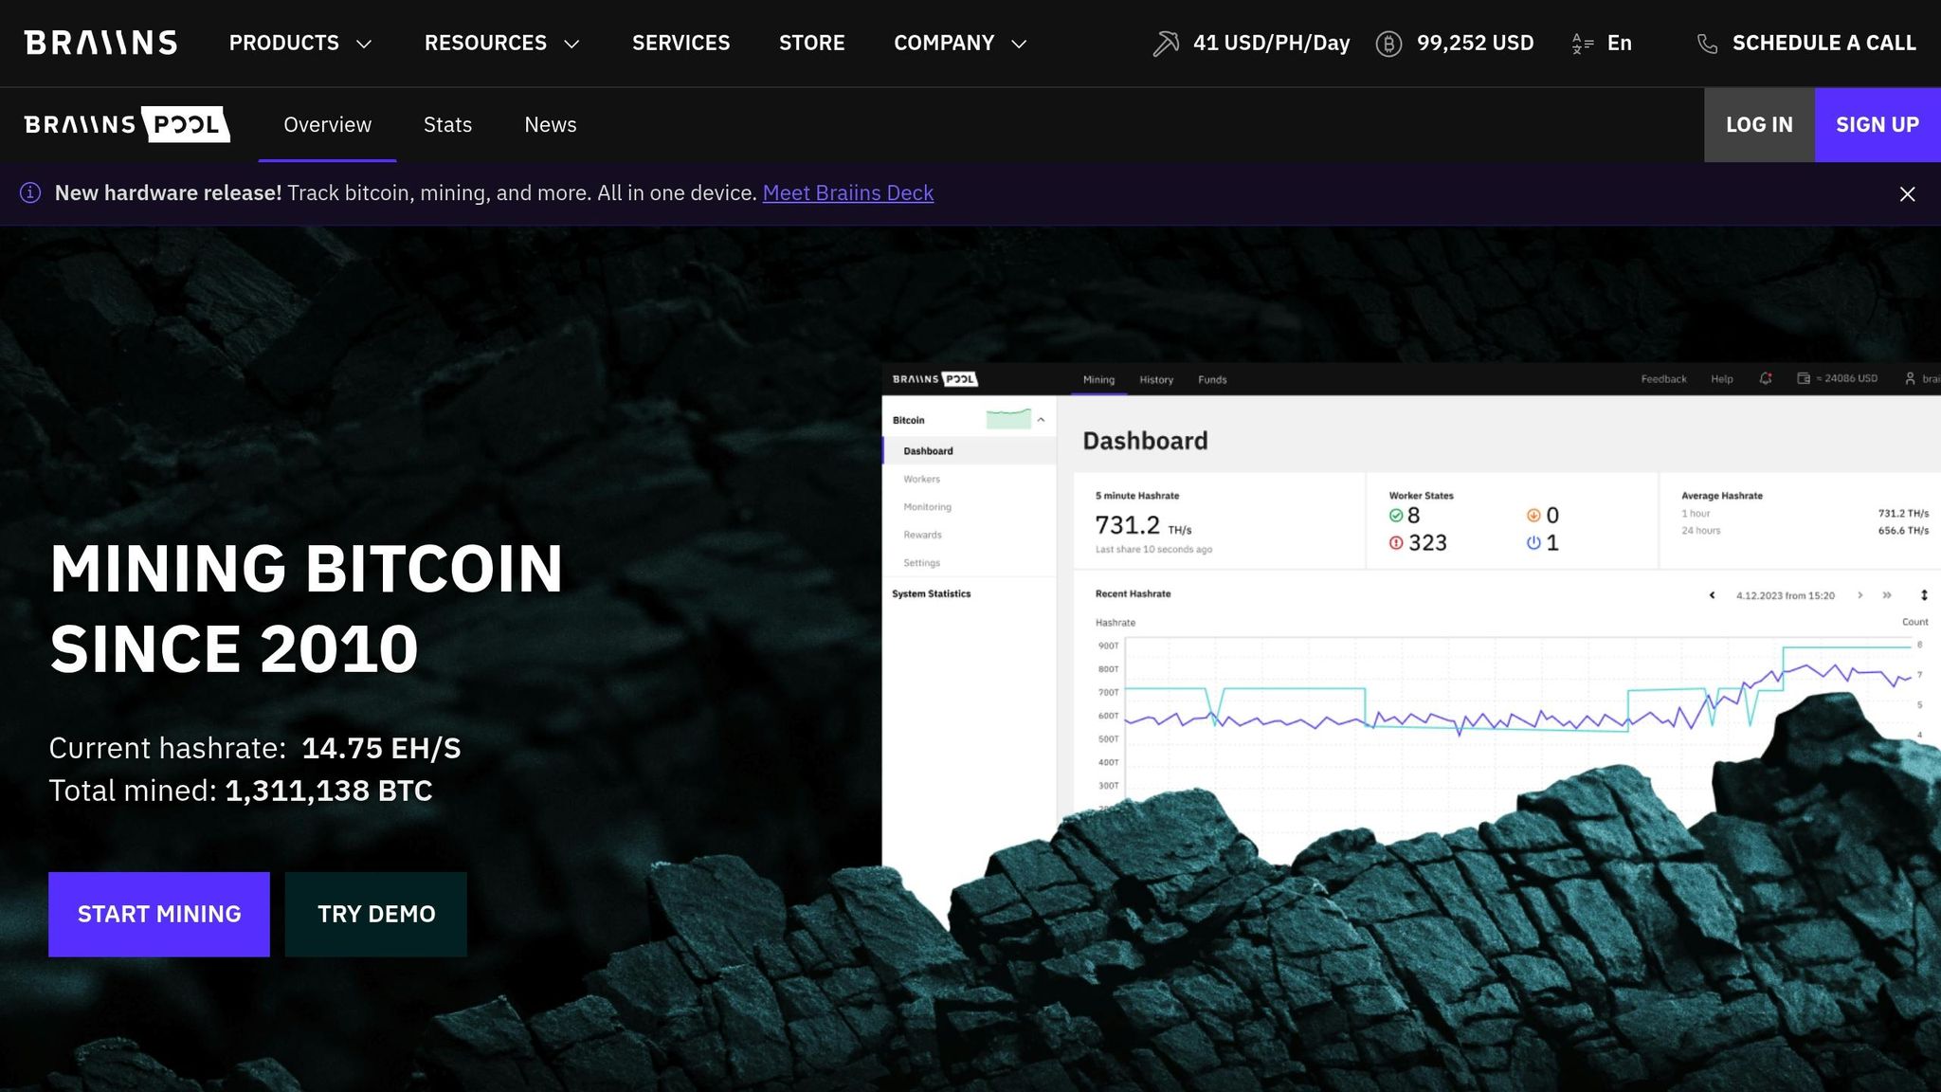Image resolution: width=1941 pixels, height=1092 pixels.
Task: Click the mining pickaxe hashprice icon
Action: (x=1166, y=44)
